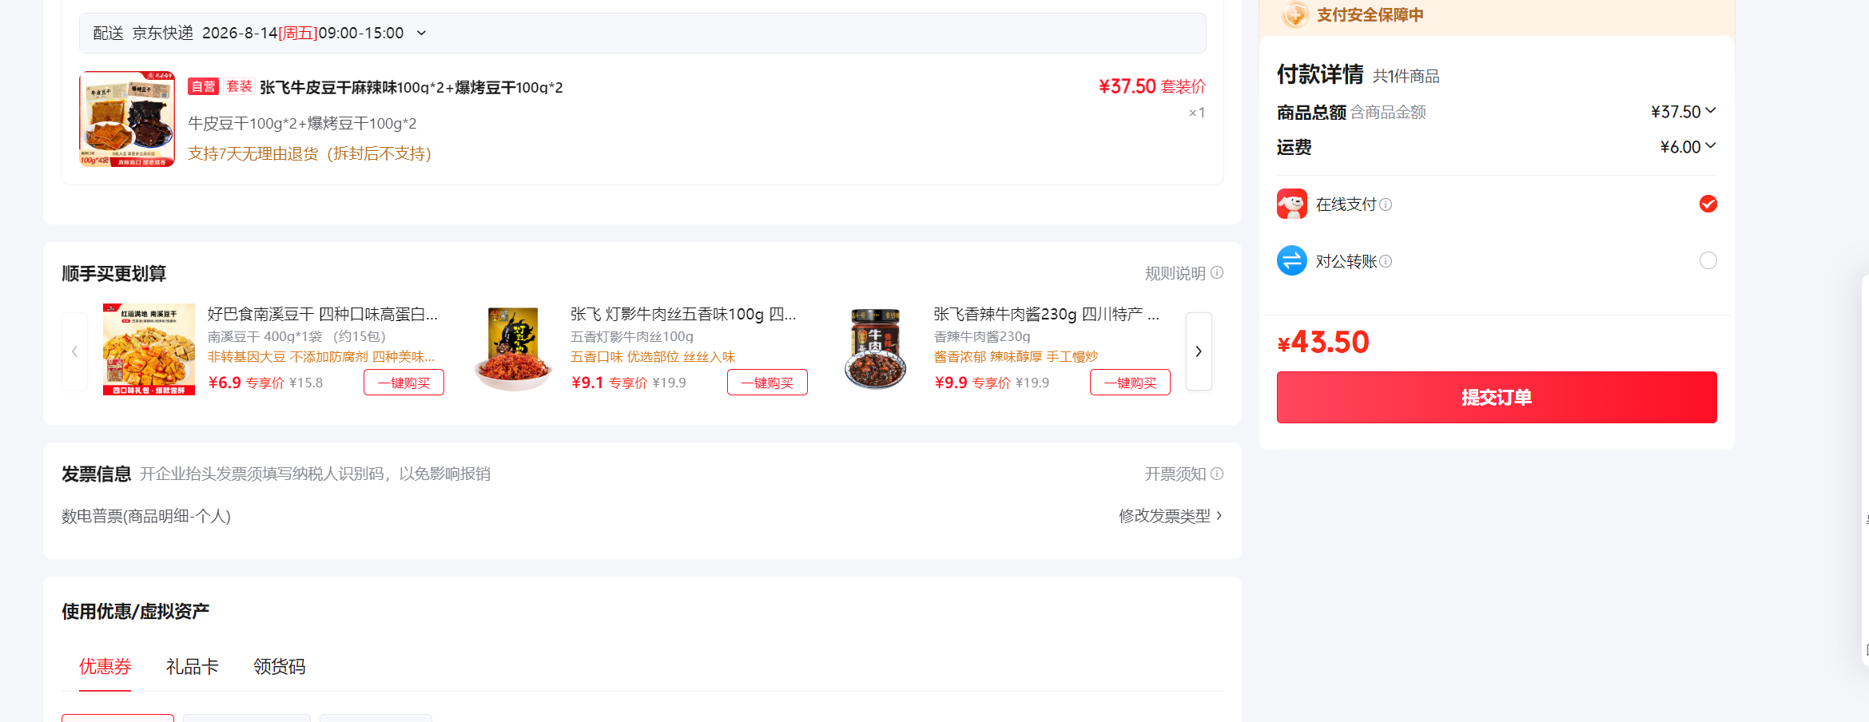Switch to the 礼品卡 tab

(x=193, y=666)
